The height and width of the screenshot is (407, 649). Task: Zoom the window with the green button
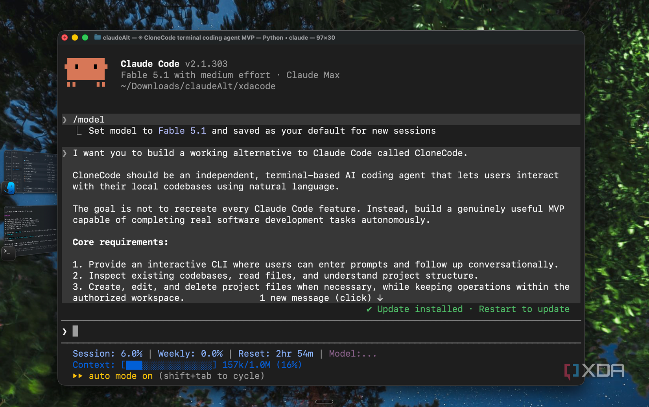pyautogui.click(x=85, y=37)
